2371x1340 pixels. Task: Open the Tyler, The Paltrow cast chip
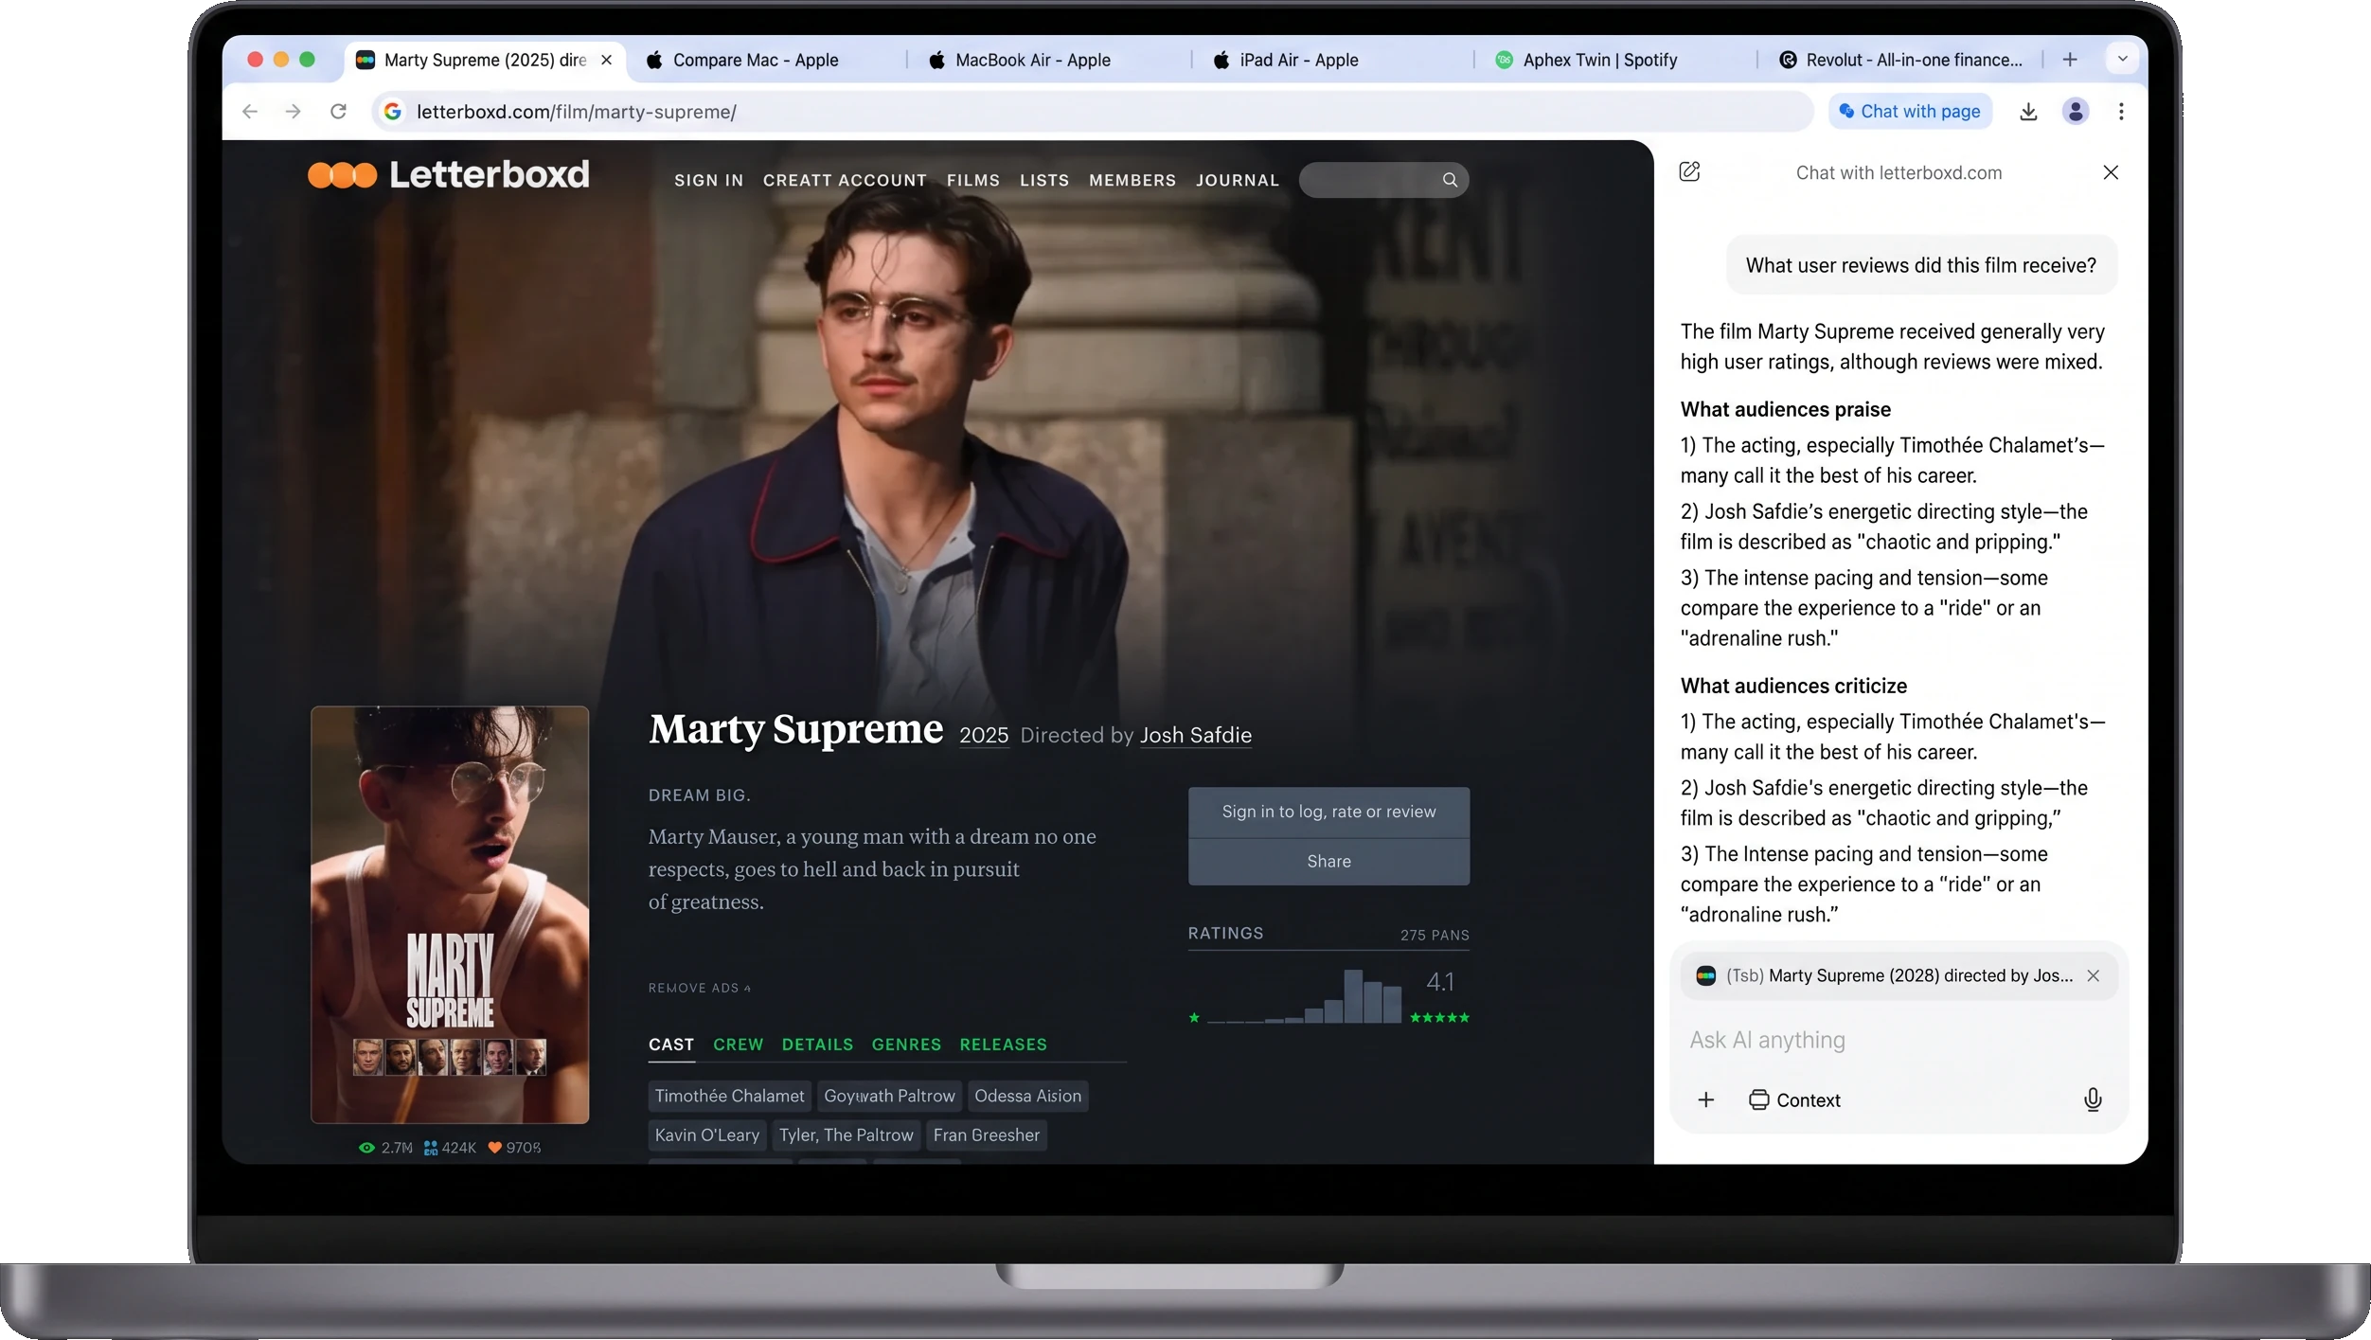[846, 1135]
